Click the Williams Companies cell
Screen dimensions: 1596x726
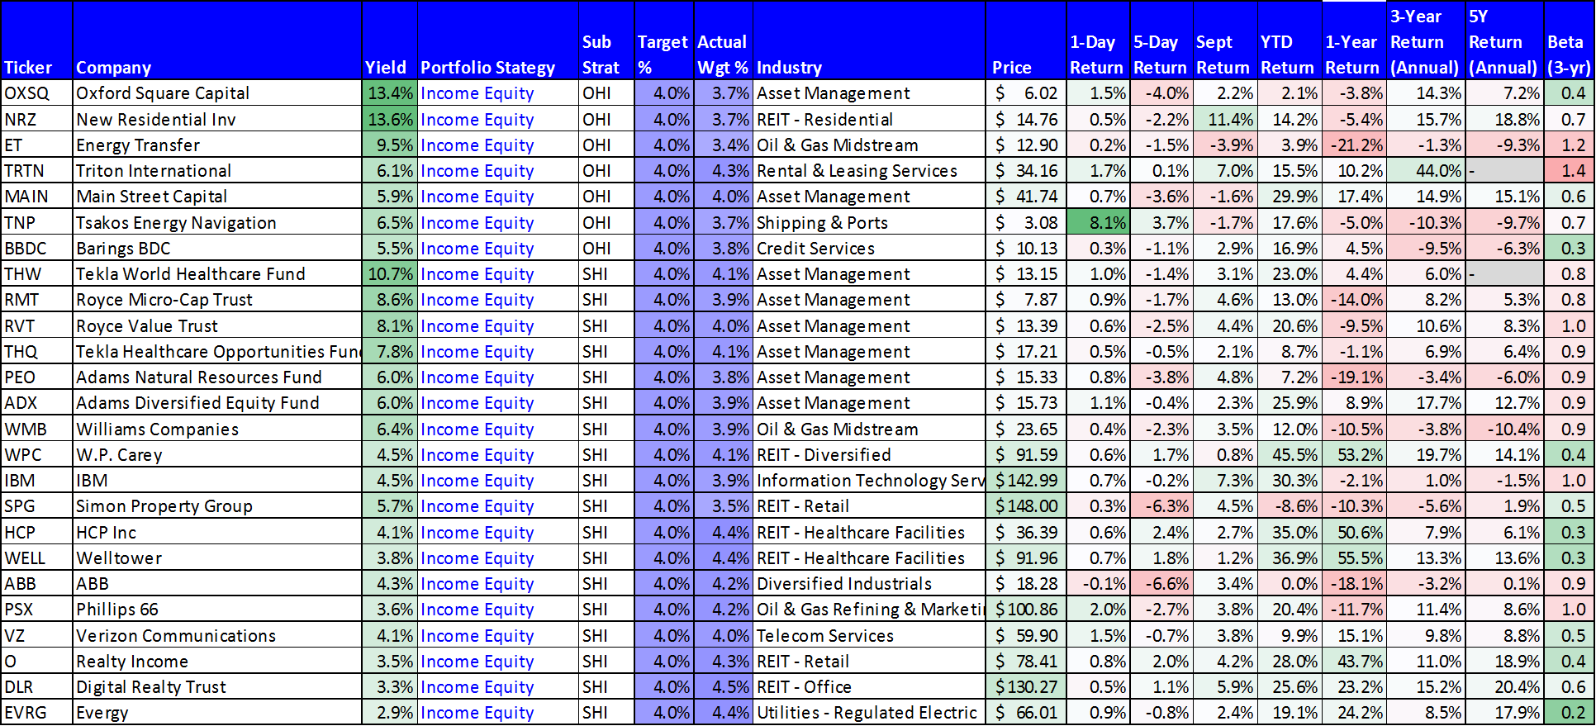click(217, 429)
